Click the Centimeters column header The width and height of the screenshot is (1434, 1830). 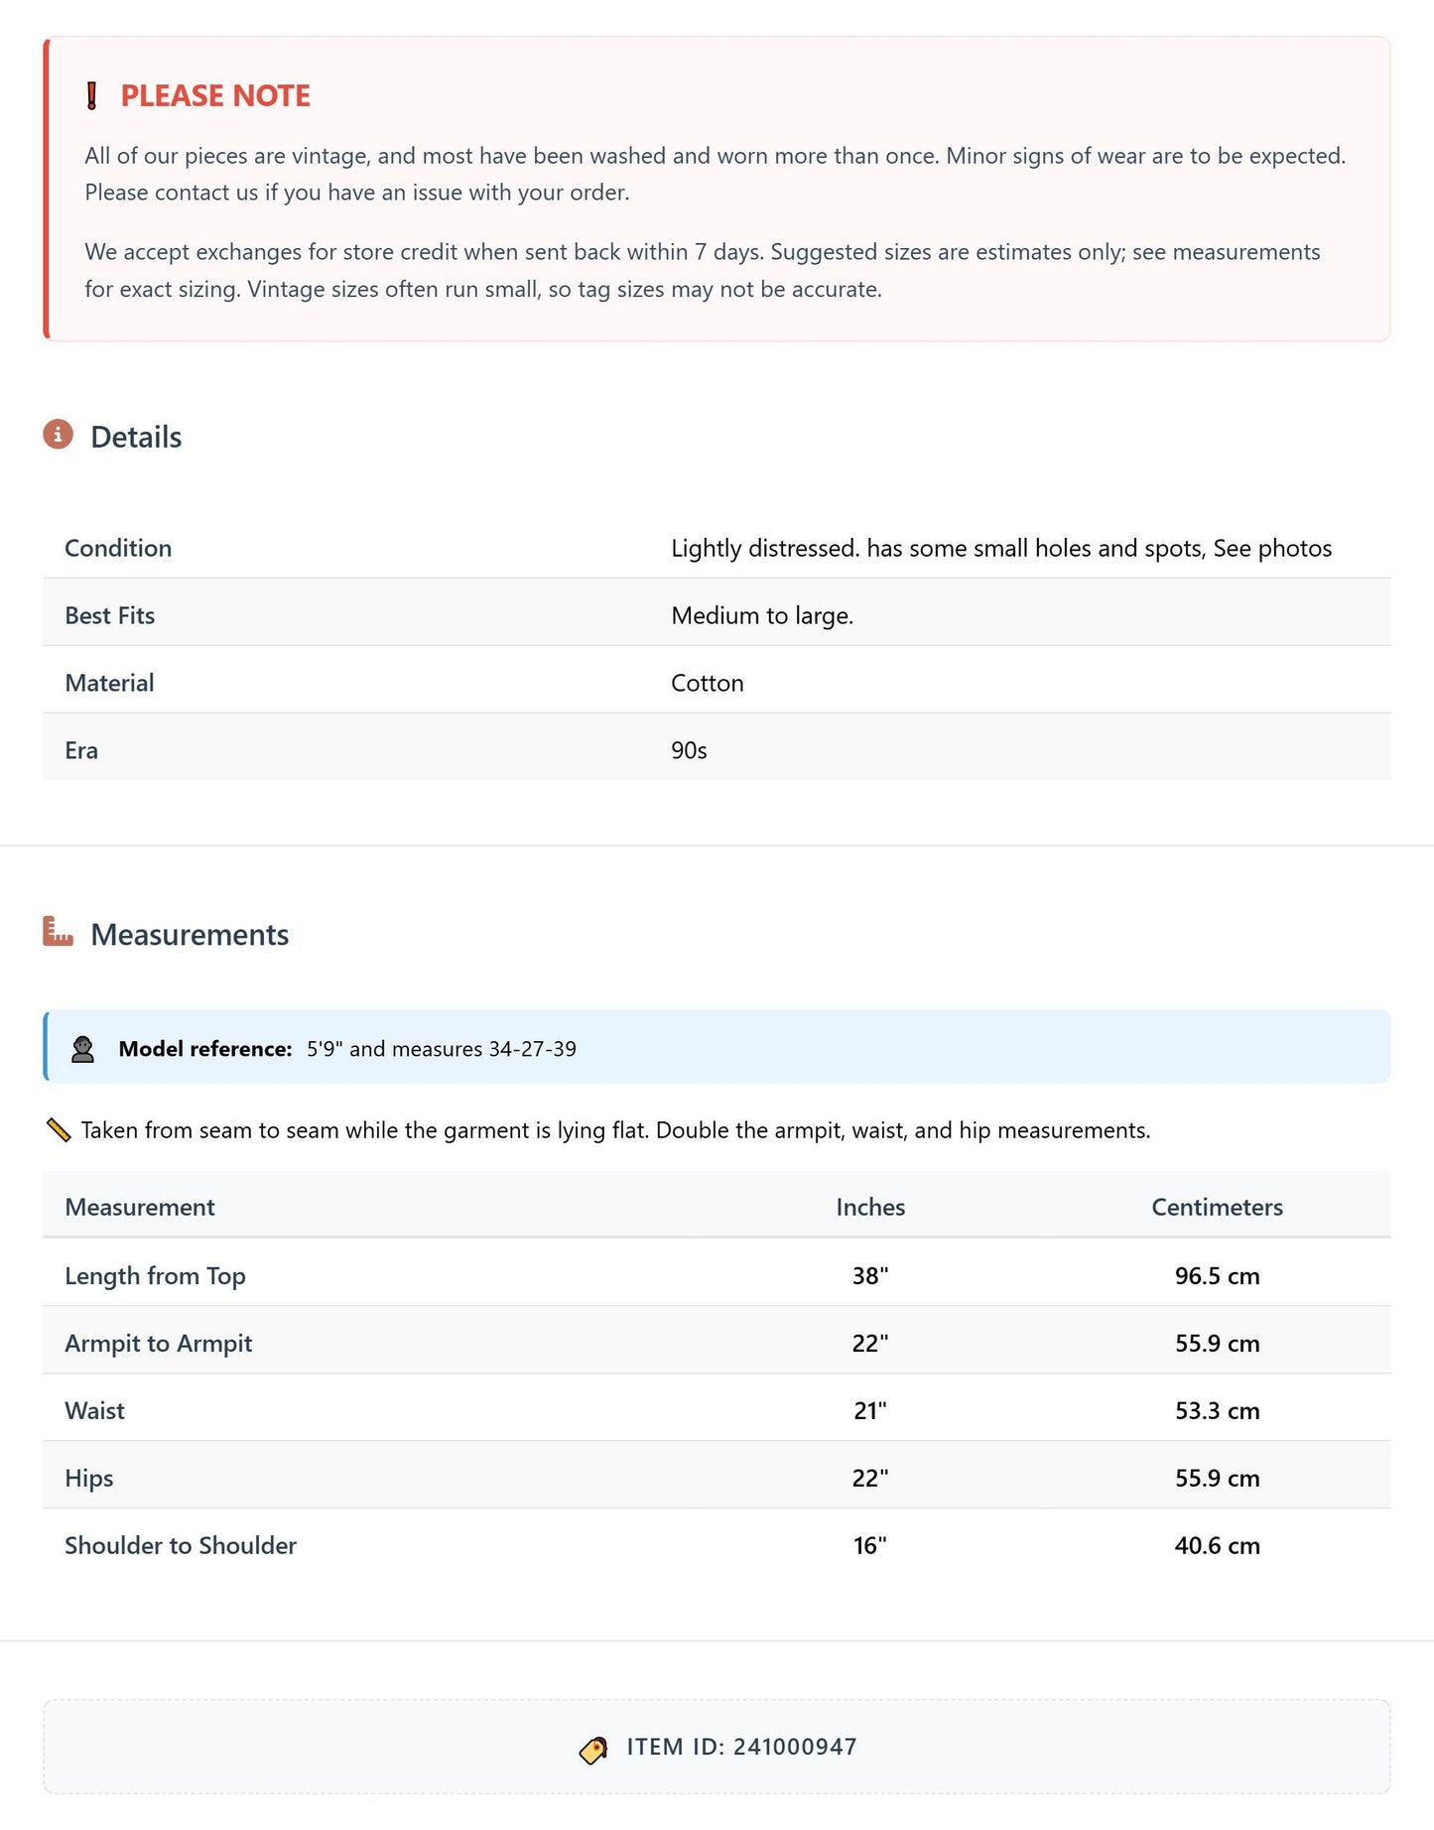click(x=1217, y=1207)
